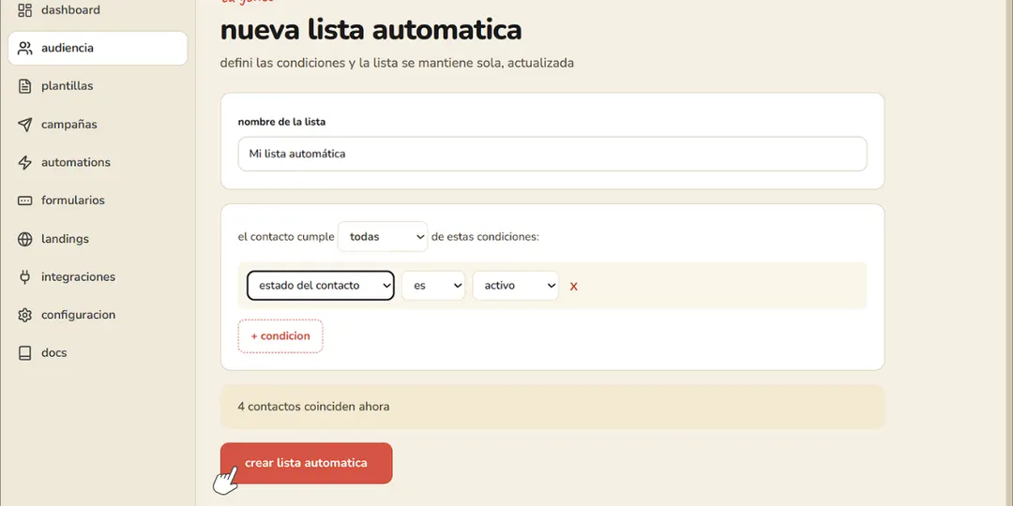Go to audiencia section
1013x506 pixels.
pos(98,48)
